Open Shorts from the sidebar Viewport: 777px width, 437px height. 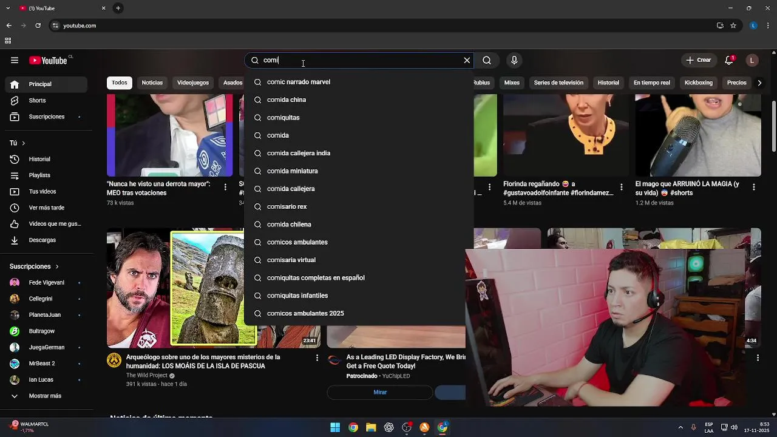pos(46,100)
